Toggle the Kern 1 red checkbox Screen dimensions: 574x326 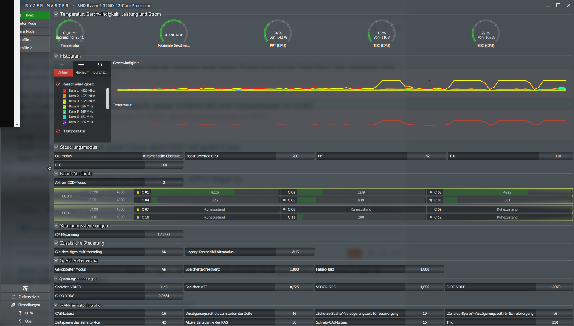click(64, 91)
